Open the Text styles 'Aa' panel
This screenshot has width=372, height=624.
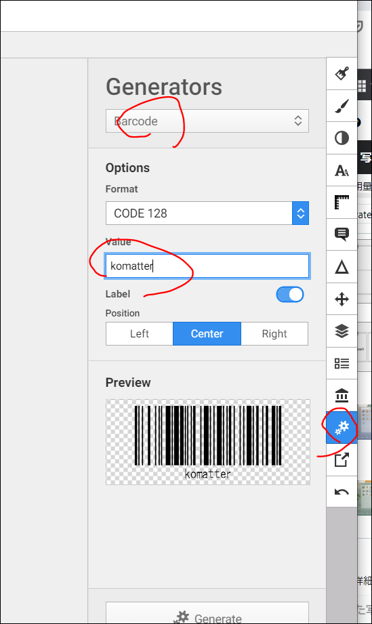pos(342,170)
